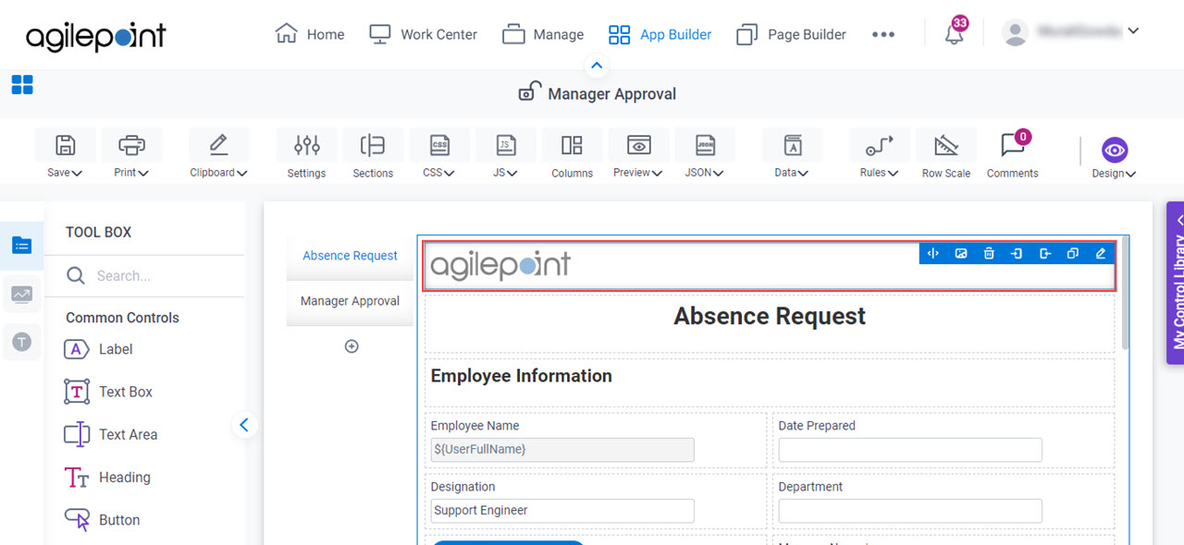Open notifications bell with 33 alerts
The height and width of the screenshot is (545, 1184).
(955, 33)
